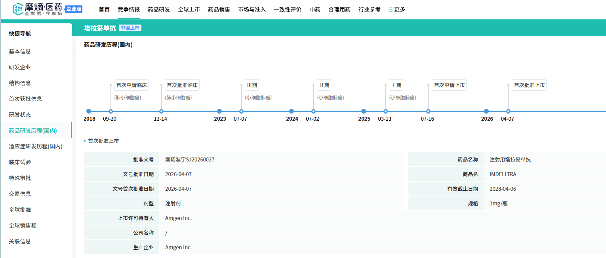Click the 2025 year marker dot
The image size is (606, 258).
[364, 112]
